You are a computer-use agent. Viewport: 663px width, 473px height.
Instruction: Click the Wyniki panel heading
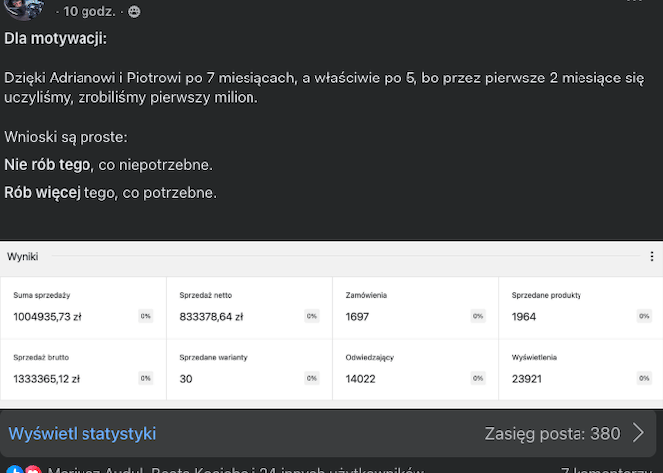pos(22,256)
